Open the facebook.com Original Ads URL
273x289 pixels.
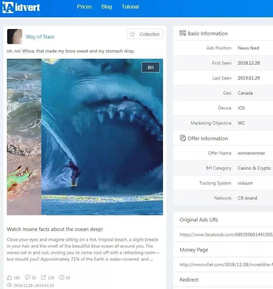[x=226, y=235]
